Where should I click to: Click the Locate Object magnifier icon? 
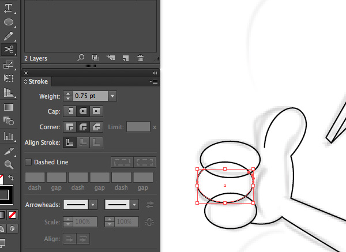tap(81, 58)
